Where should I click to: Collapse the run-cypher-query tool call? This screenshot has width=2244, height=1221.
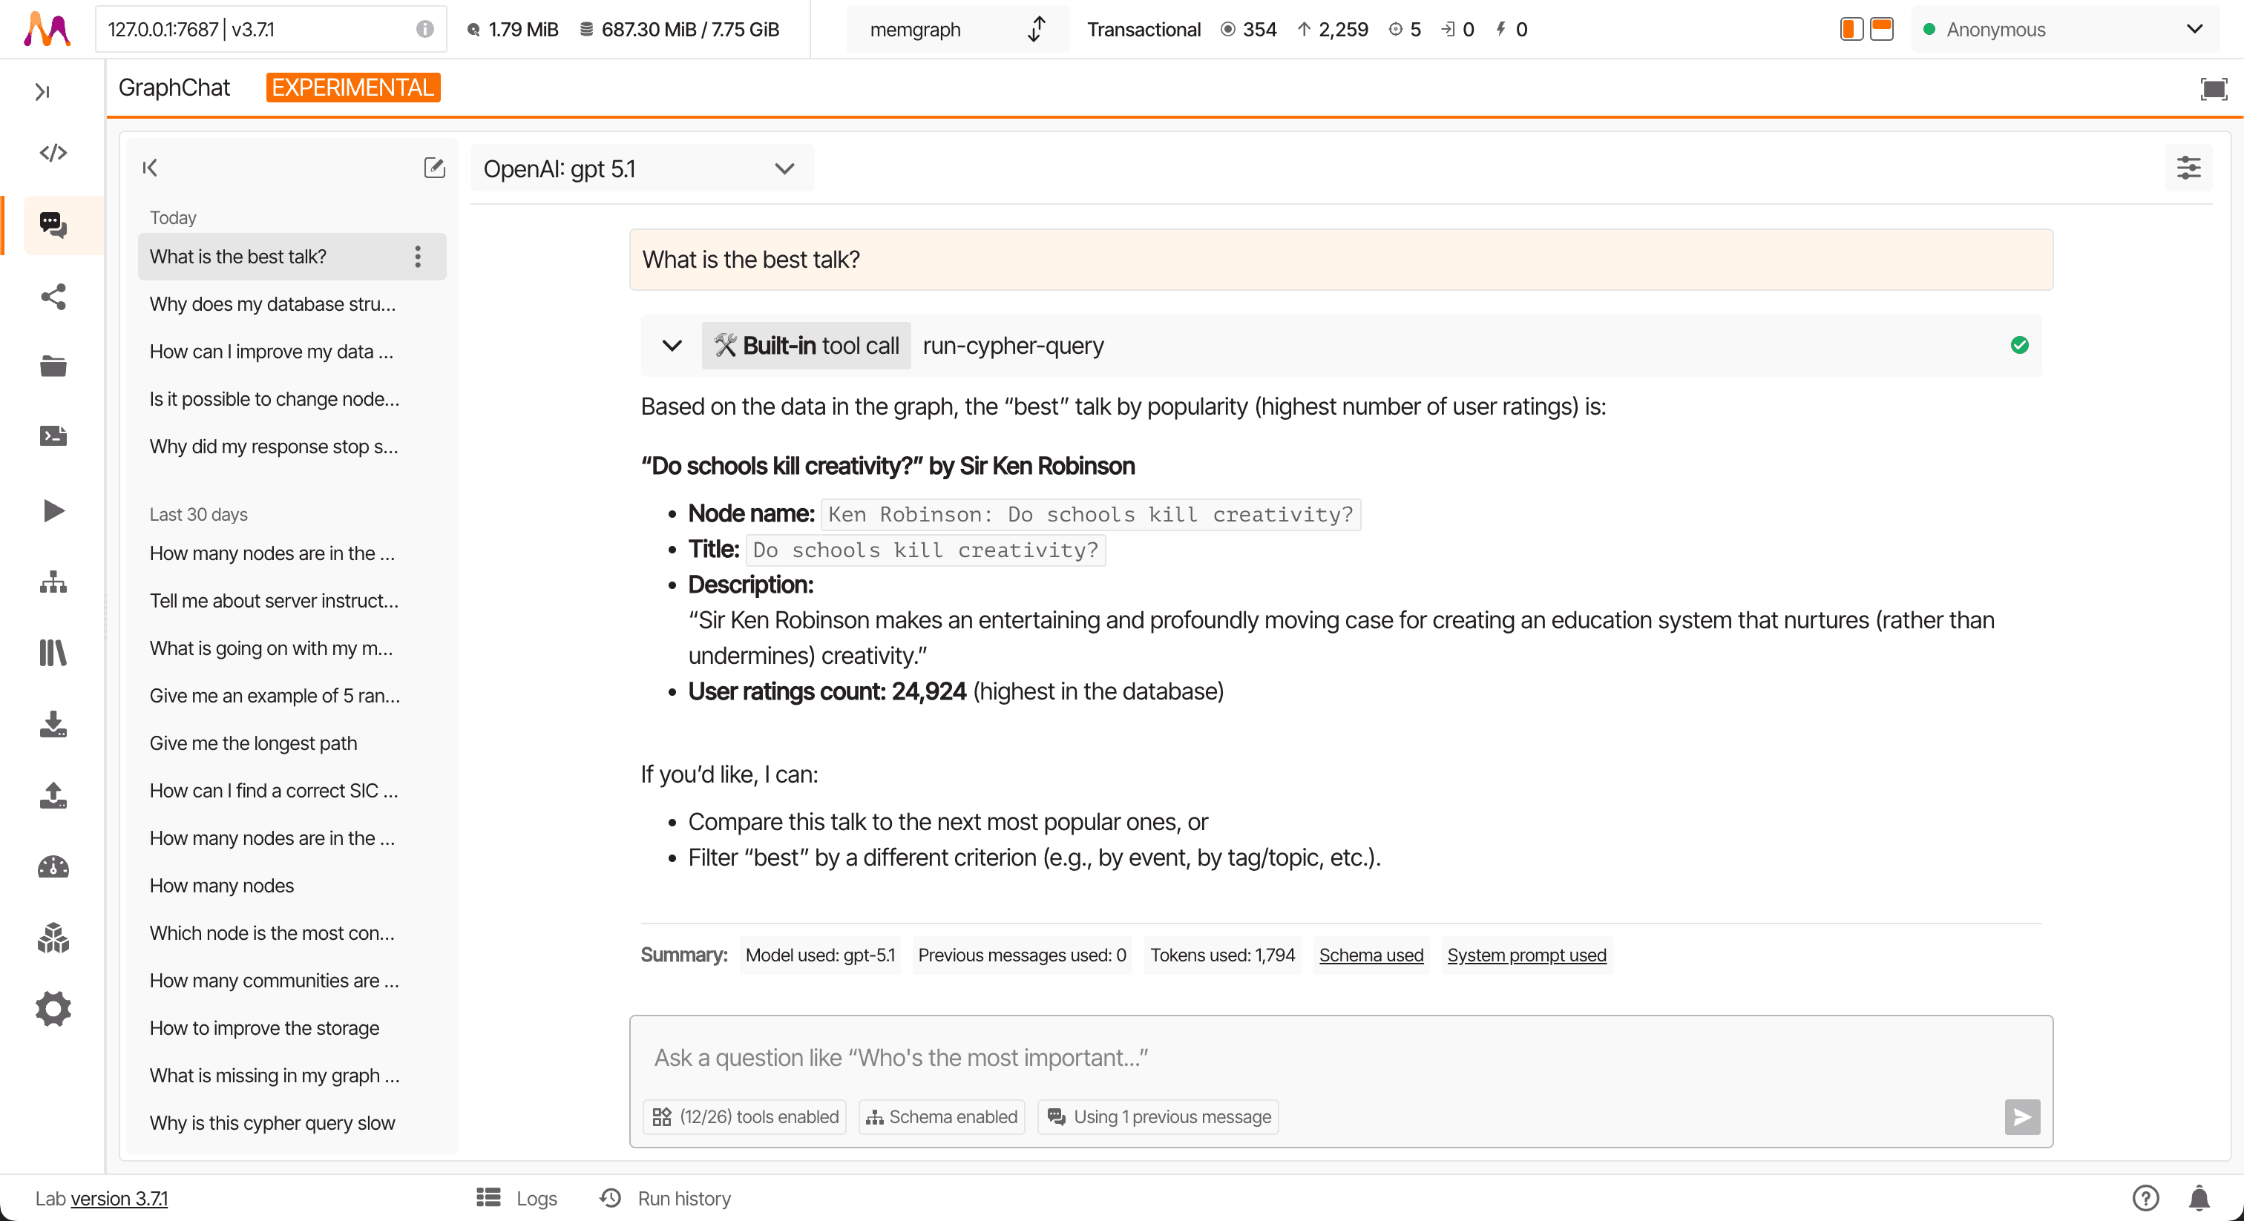click(x=672, y=346)
